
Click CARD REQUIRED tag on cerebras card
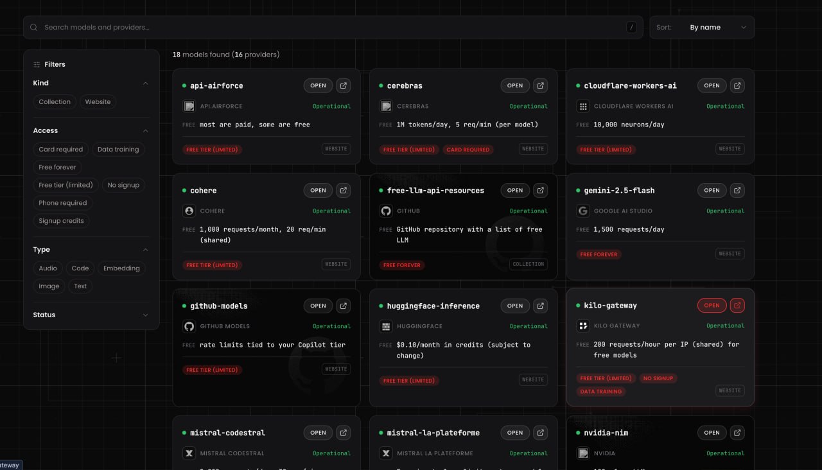[x=468, y=150]
